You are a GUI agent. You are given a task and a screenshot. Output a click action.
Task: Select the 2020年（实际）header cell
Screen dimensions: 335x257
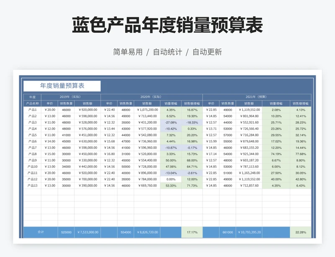click(x=152, y=97)
